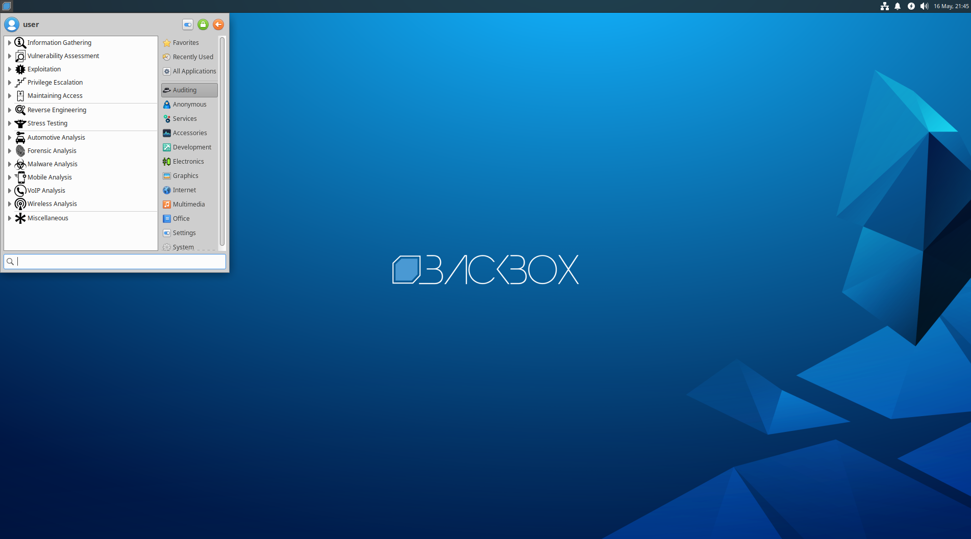Viewport: 971px width, 539px height.
Task: Click the Vulnerability Assessment icon
Action: [x=20, y=56]
